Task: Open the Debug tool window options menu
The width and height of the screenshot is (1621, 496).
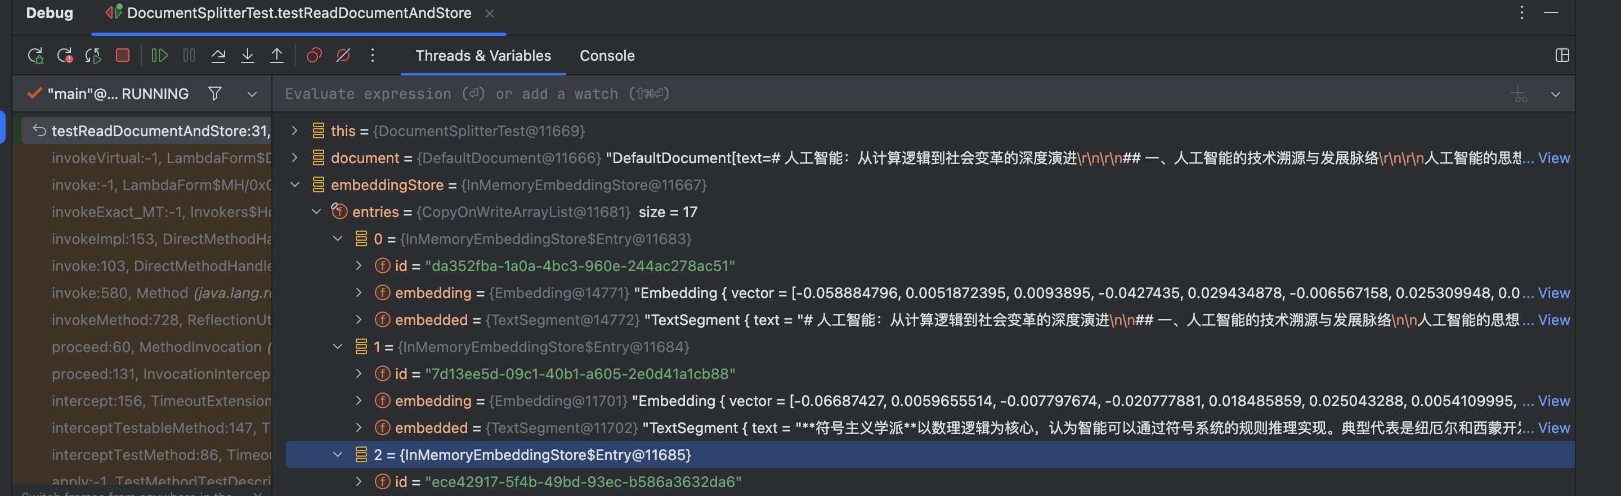Action: pyautogui.click(x=1521, y=12)
